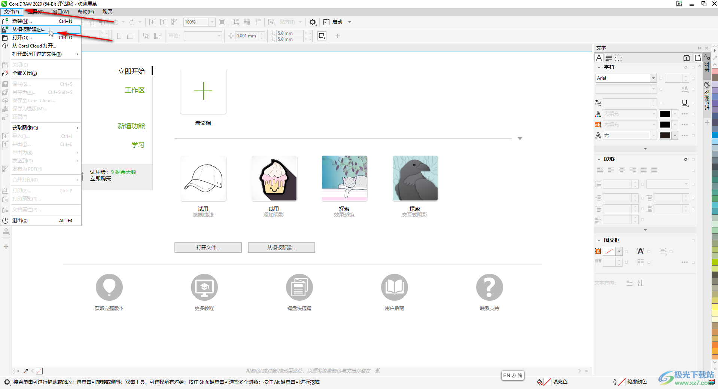Toggle the small square beside frame color dropdown
Image resolution: width=718 pixels, height=389 pixels.
tap(627, 252)
